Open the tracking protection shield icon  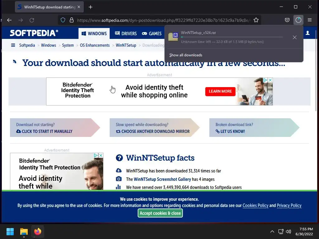click(63, 20)
